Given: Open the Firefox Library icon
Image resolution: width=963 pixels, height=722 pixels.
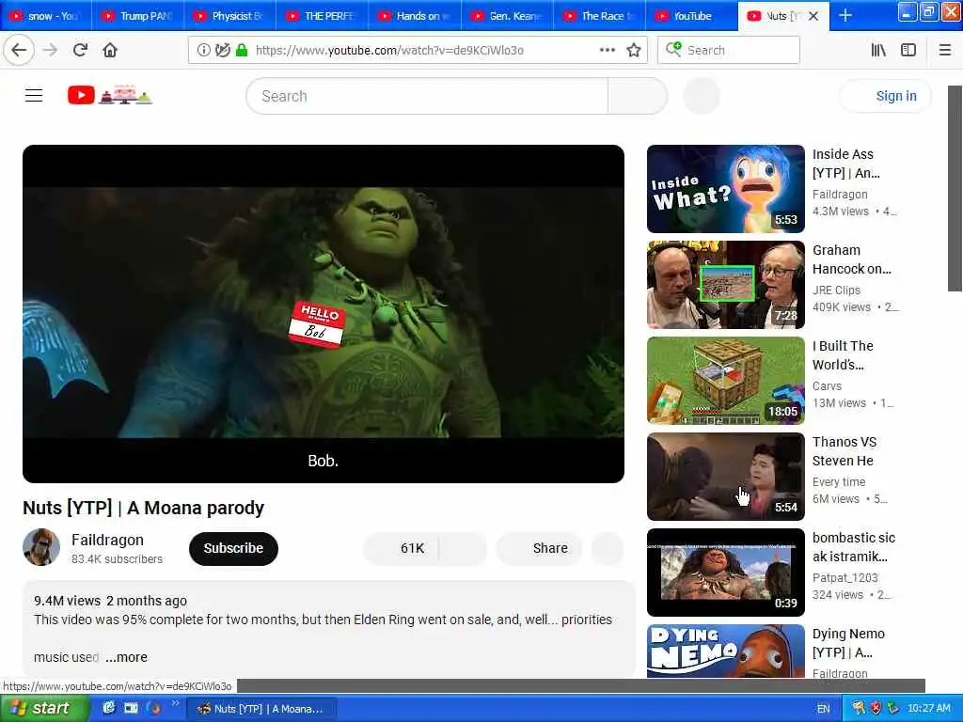Looking at the screenshot, I should [878, 51].
